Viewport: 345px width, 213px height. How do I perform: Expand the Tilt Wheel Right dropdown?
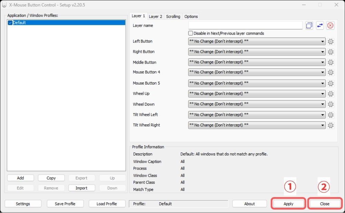[257, 125]
